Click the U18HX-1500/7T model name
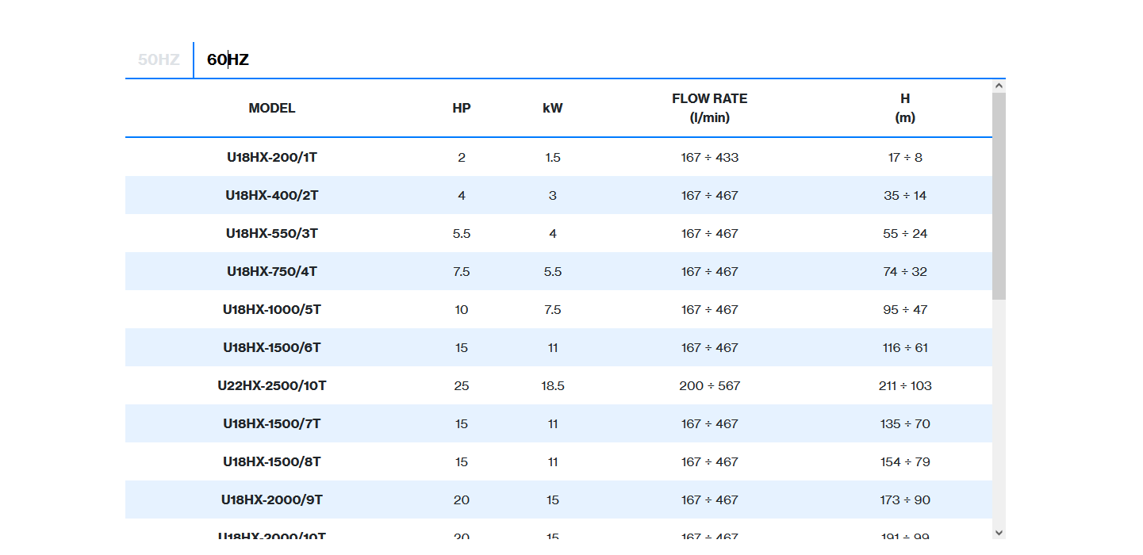1143x555 pixels. 272,423
